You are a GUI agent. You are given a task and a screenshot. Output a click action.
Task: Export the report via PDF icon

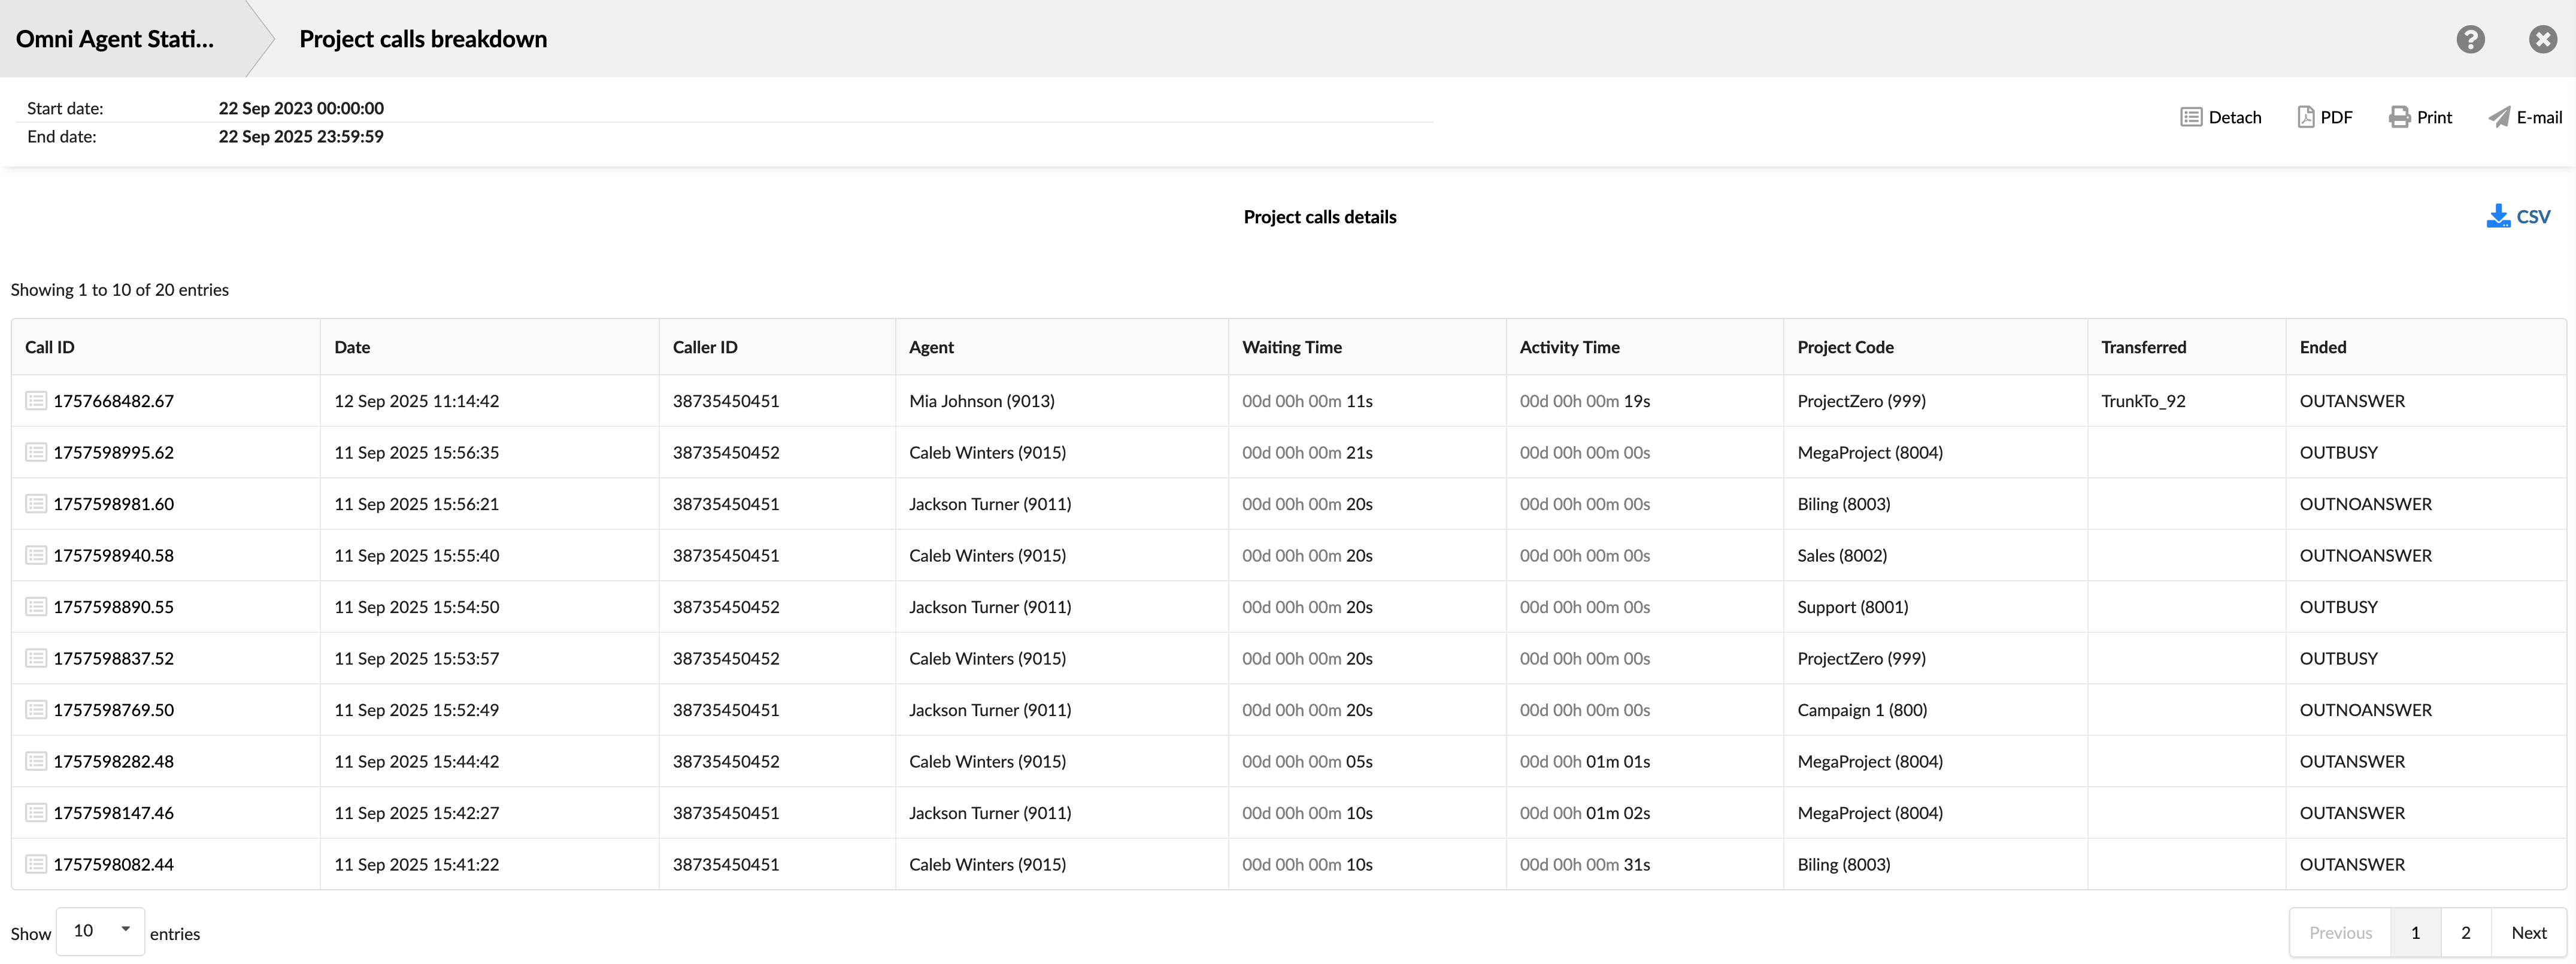point(2305,117)
